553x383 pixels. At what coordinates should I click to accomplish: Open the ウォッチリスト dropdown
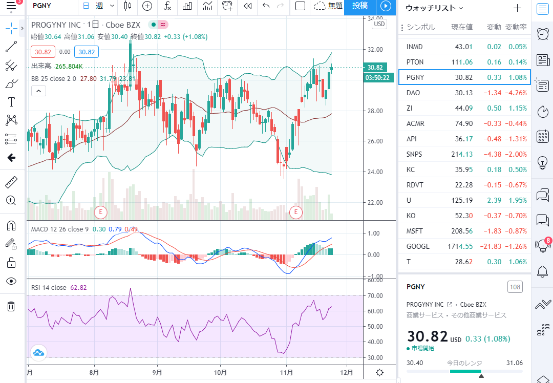point(434,8)
